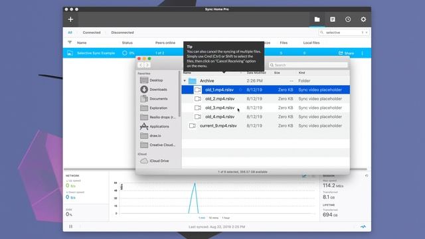Sort by Peers online column
The width and height of the screenshot is (425, 239).
click(x=165, y=42)
